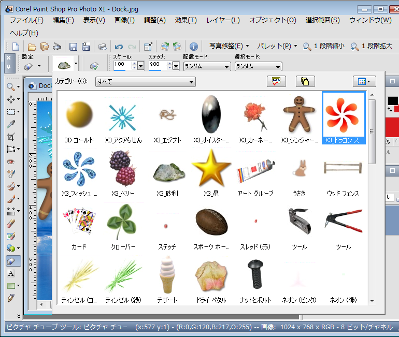The width and height of the screenshot is (399, 337).
Task: Open the 写真修整(E) dropdown
Action: [x=229, y=46]
